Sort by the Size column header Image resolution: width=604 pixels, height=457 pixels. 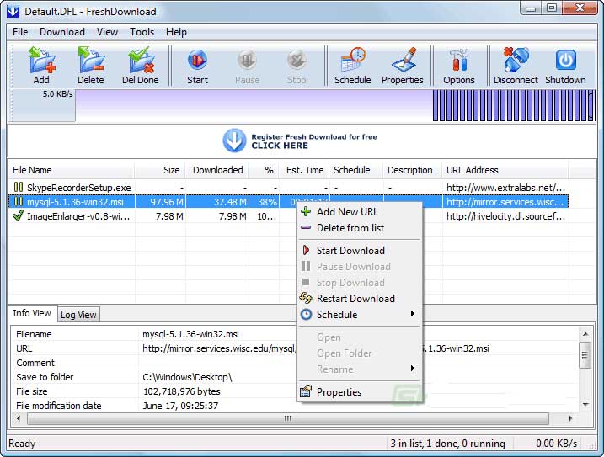160,170
